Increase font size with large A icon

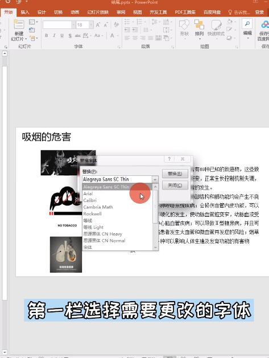coord(98,24)
